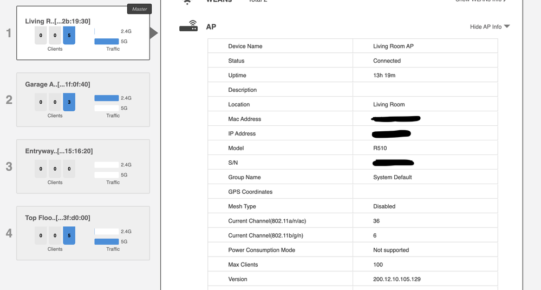Click the Model R510 table cell
This screenshot has width=541, height=290.
tap(425, 148)
